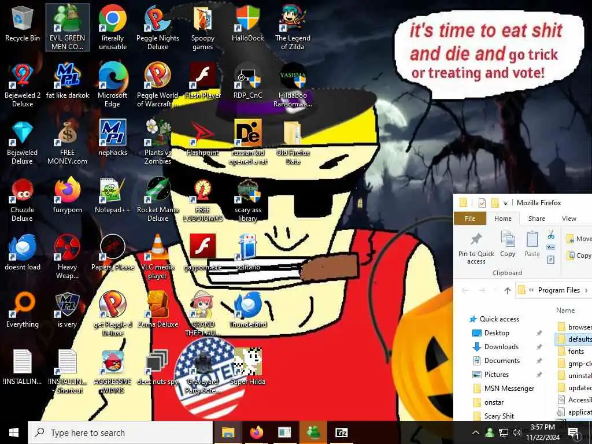Image resolution: width=592 pixels, height=444 pixels.
Task: Click the Copy ribbon button
Action: 508,245
